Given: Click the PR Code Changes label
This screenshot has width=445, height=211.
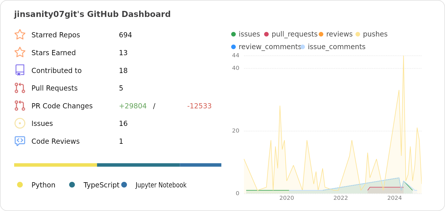Looking at the screenshot, I should [62, 106].
